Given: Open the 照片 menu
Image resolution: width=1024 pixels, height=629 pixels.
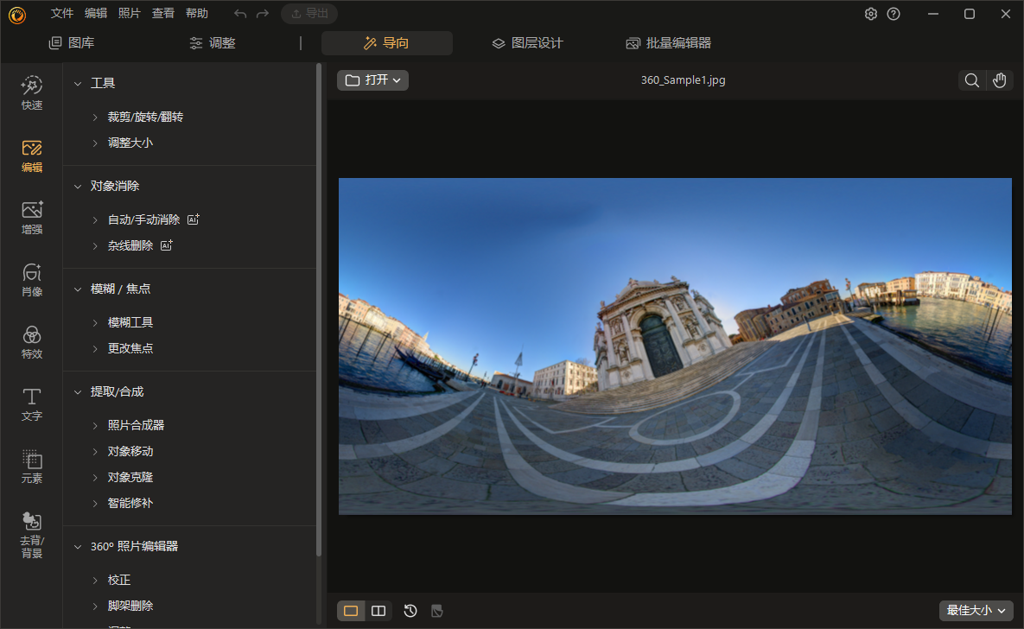Looking at the screenshot, I should click(x=130, y=13).
